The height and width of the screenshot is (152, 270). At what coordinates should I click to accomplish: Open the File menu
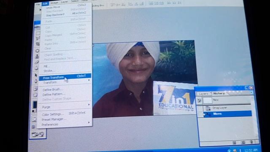coord(38,4)
